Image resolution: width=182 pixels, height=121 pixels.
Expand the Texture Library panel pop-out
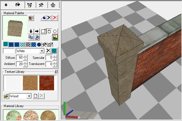(56, 72)
